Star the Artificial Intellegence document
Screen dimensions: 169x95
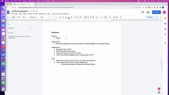point(31,11)
